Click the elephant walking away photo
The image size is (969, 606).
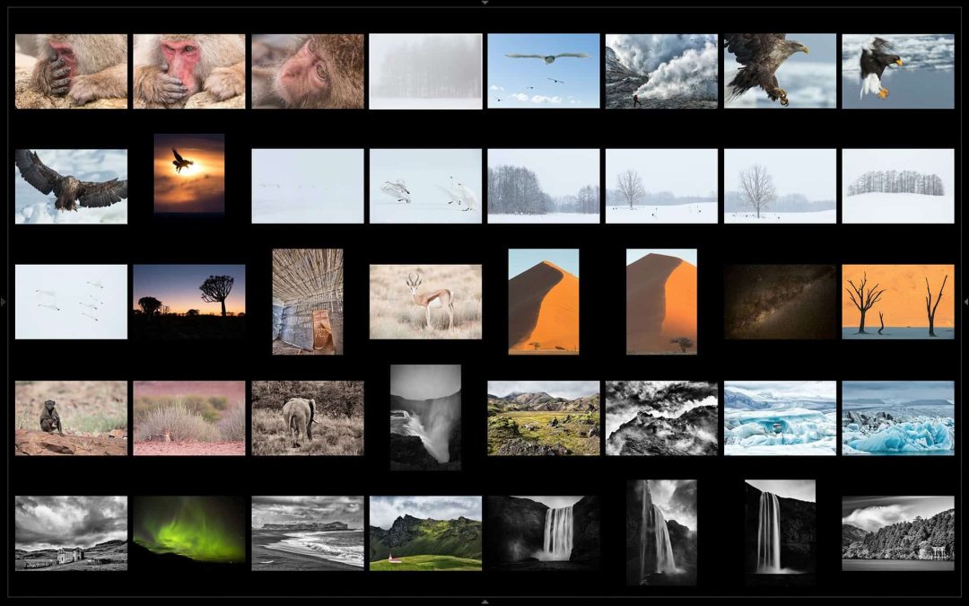[307, 417]
